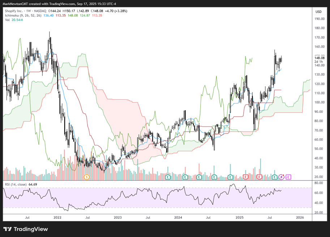Click the leftmost green earnings E marker
Screen dimensions: 330x237
tap(168, 177)
